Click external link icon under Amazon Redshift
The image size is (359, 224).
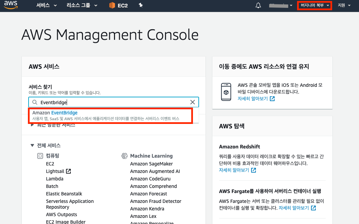pos(254,170)
